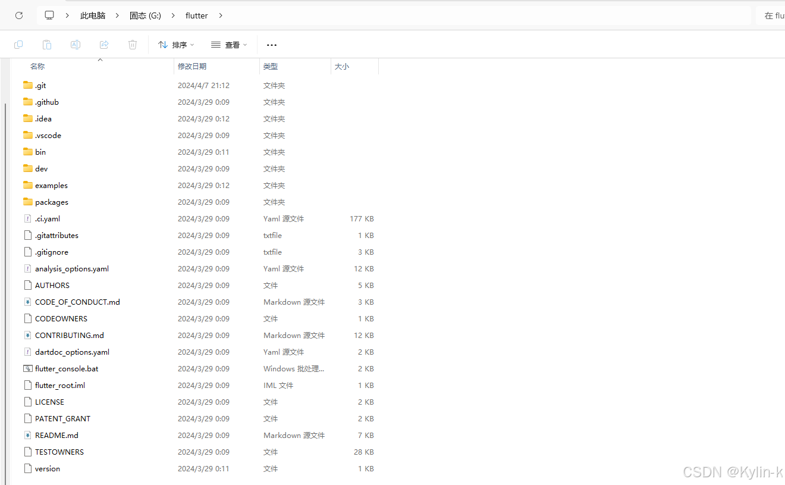Click the Delete trash can icon
Screen dimensions: 785x485
tap(133, 45)
